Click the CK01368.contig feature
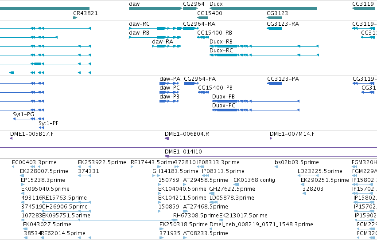Screen dimensions: 377x240 [236, 185]
